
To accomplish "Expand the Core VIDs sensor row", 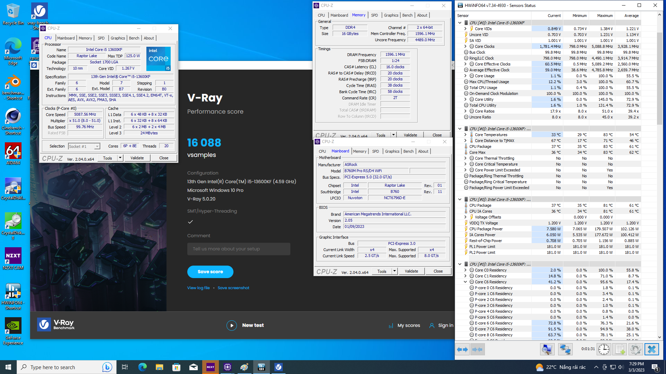I will (466, 29).
